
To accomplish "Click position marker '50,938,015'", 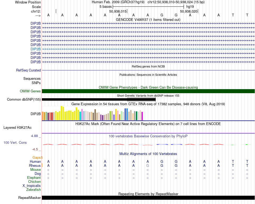I will tap(118, 11).
